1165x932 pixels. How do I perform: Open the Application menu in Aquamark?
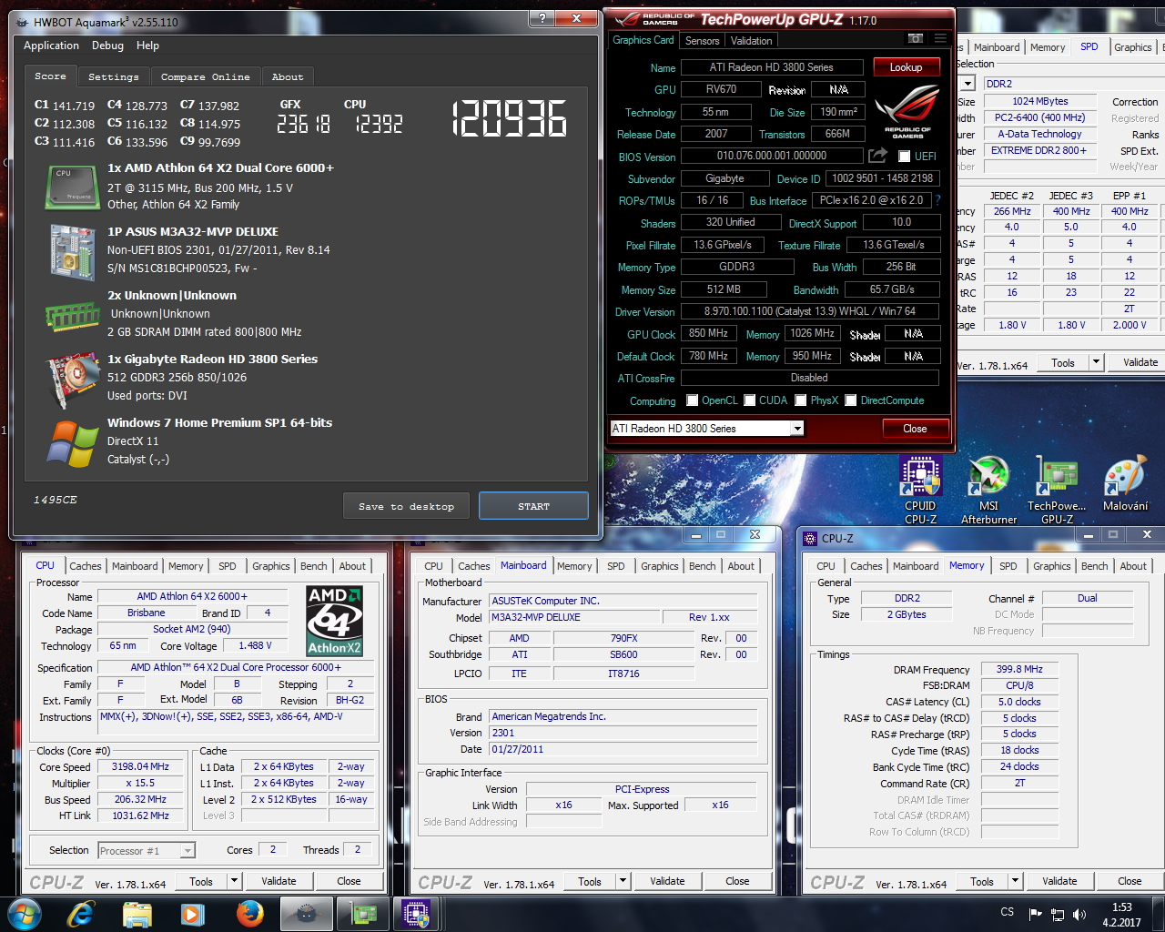(x=51, y=46)
